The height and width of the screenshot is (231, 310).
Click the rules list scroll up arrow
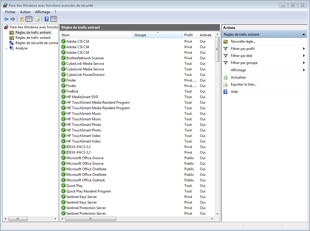(x=217, y=34)
